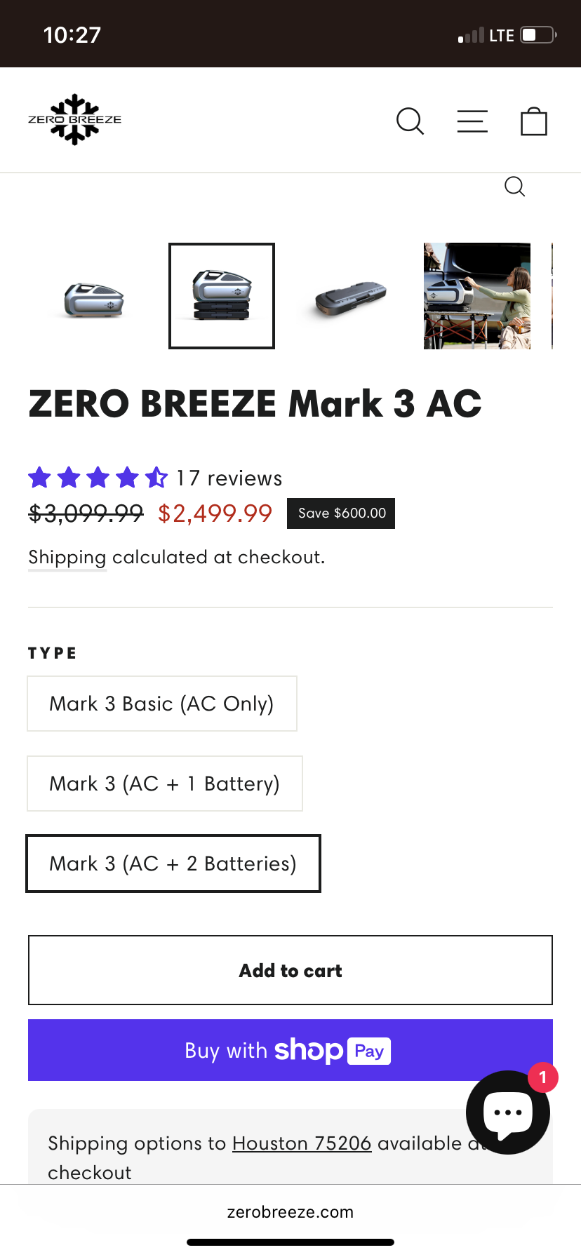This screenshot has height=1257, width=581.
Task: Tap the purple star rating
Action: coord(98,478)
